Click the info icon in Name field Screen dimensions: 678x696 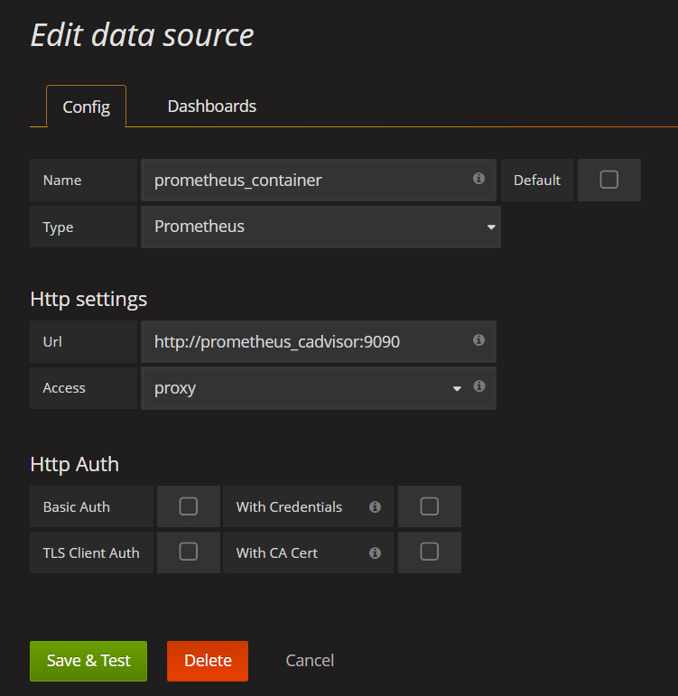(x=478, y=179)
